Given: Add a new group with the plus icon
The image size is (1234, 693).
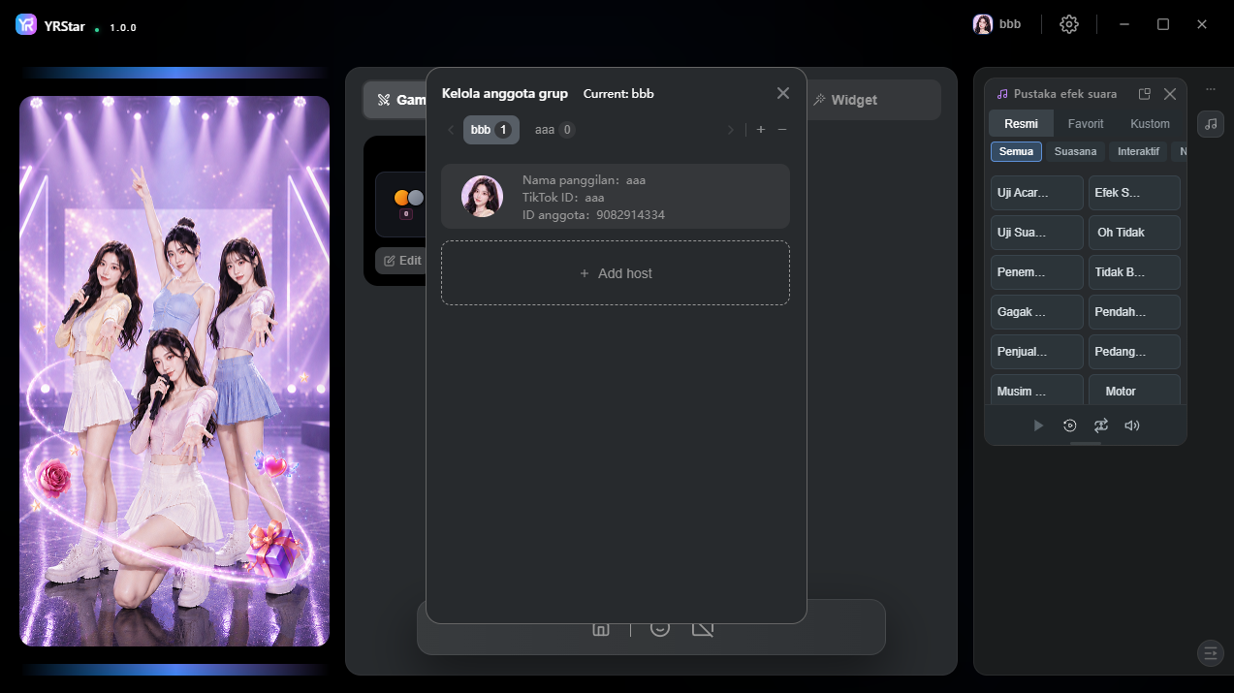Looking at the screenshot, I should point(761,130).
